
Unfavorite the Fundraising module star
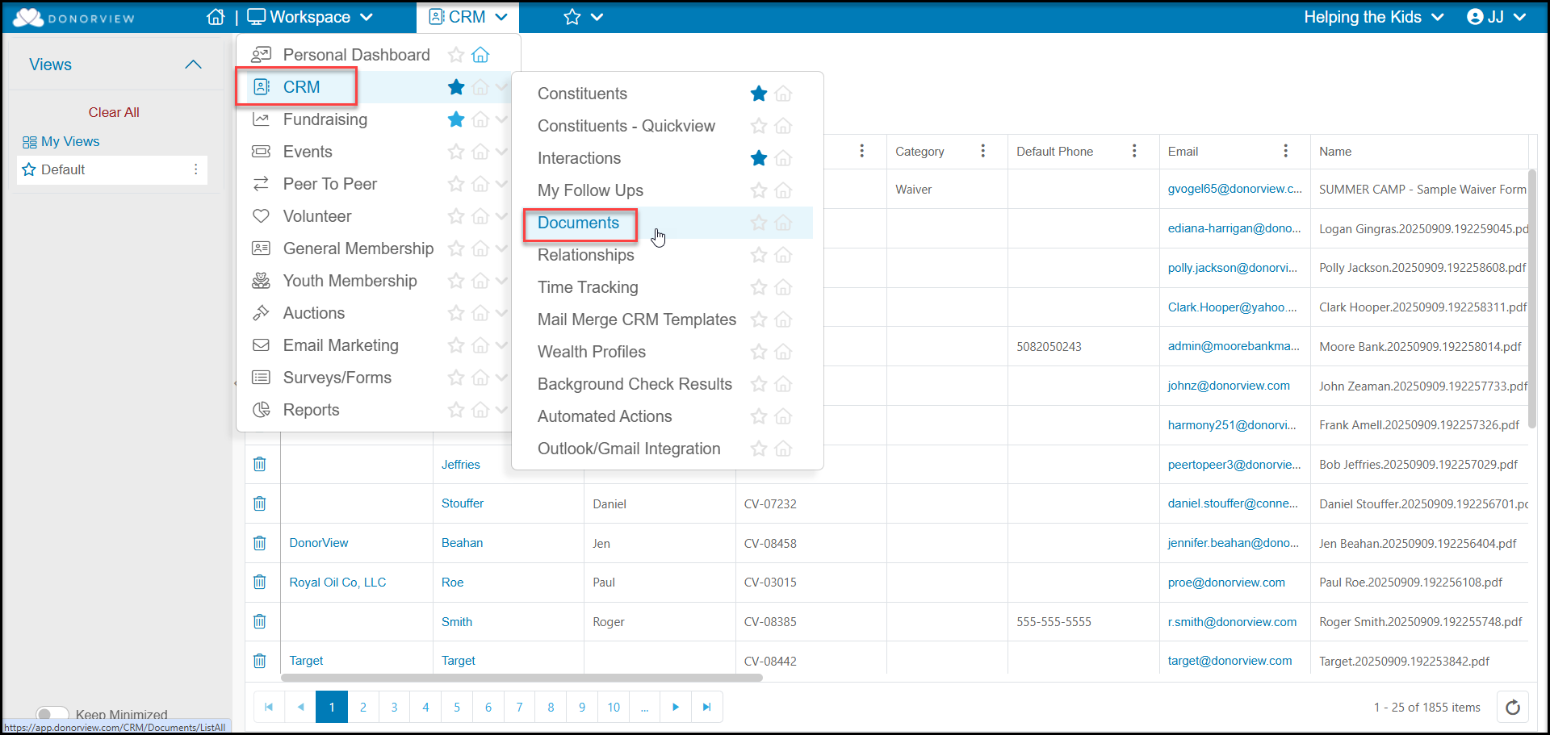point(456,119)
